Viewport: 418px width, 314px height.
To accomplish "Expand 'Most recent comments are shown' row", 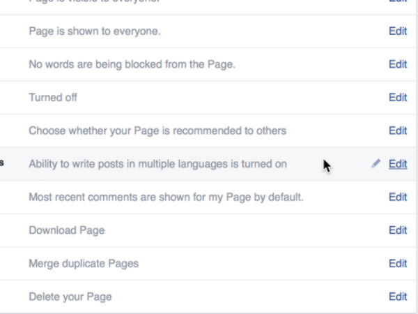I will tap(166, 197).
